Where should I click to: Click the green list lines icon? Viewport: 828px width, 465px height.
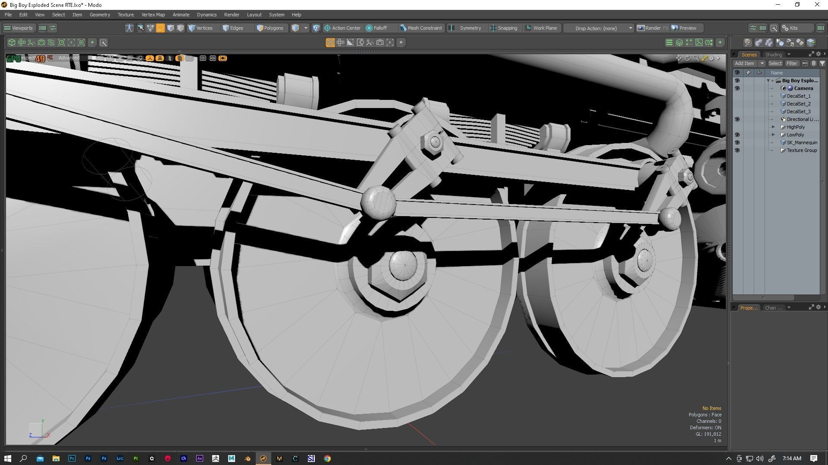click(669, 43)
